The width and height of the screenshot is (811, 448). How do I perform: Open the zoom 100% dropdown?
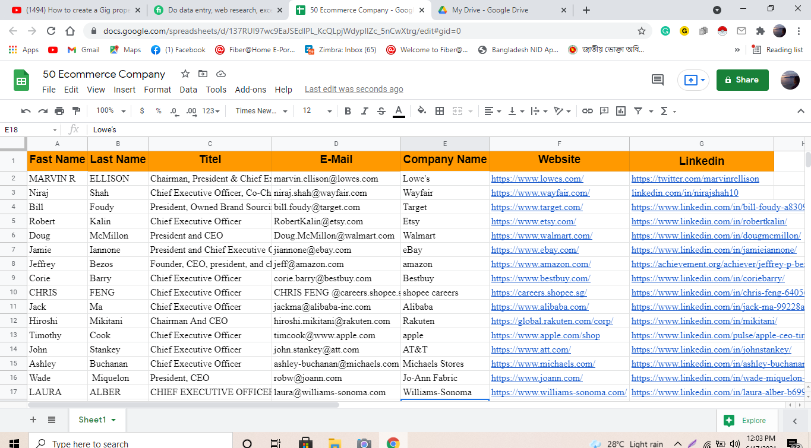point(111,111)
